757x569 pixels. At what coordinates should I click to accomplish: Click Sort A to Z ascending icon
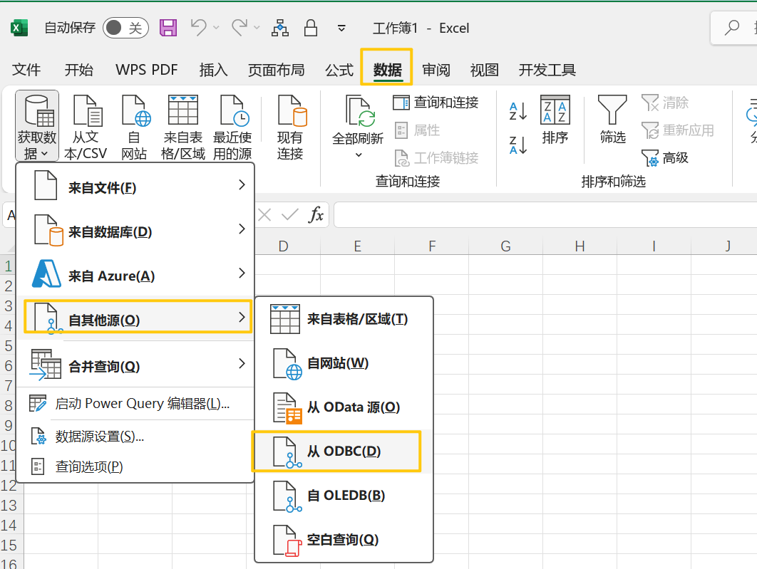[518, 111]
